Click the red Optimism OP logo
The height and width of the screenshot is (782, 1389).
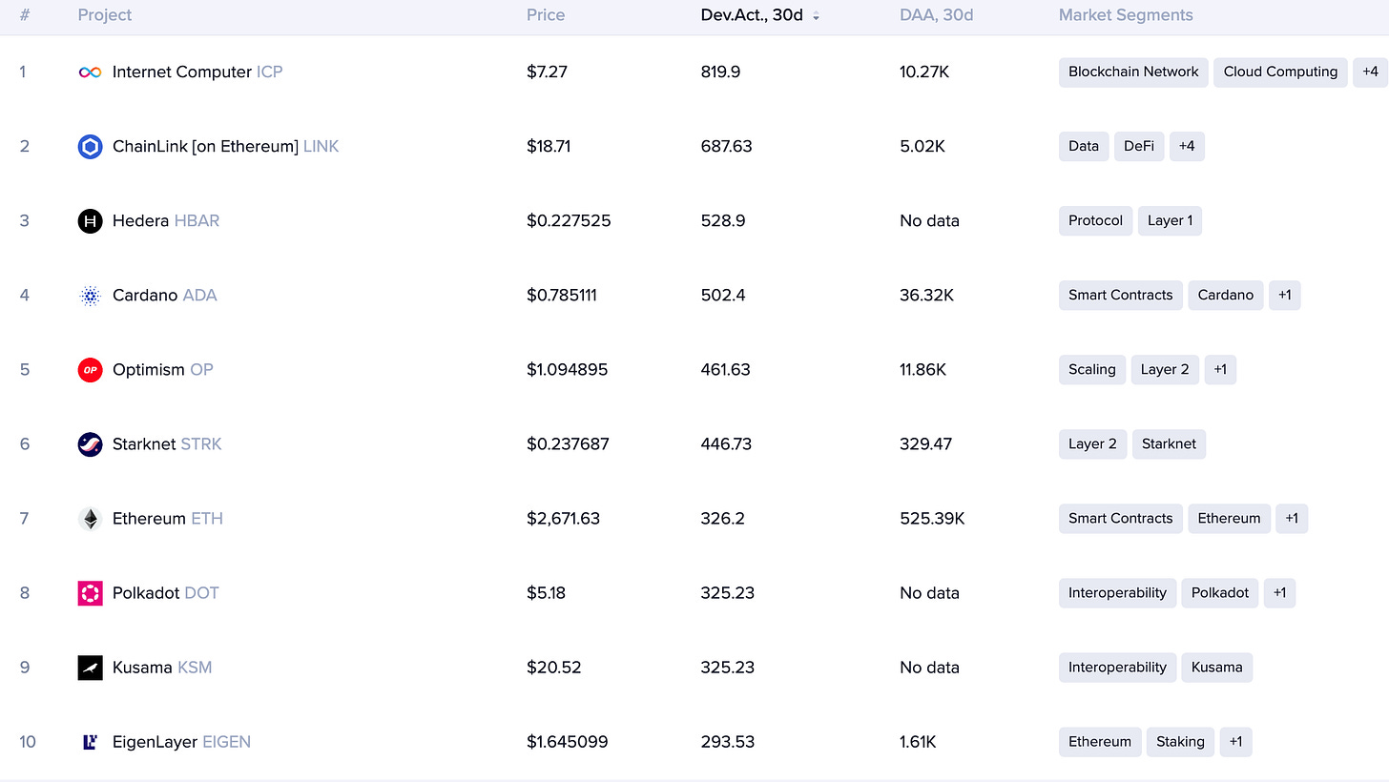pyautogui.click(x=90, y=370)
